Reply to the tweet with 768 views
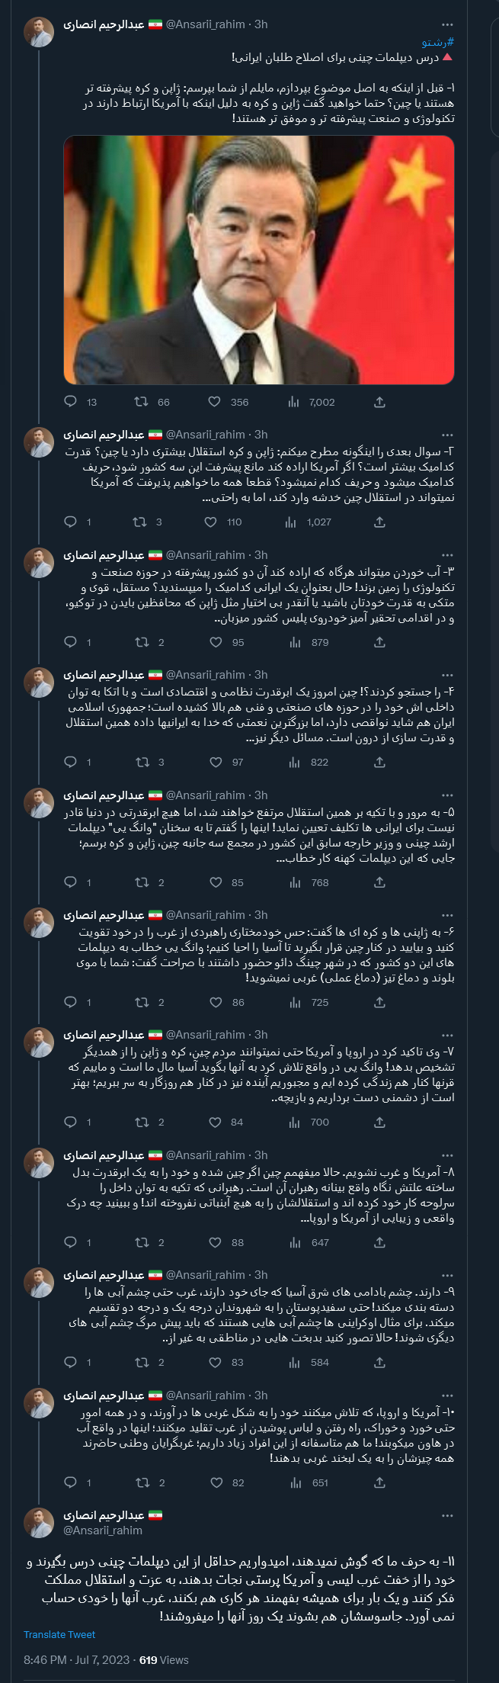The image size is (499, 1683). [x=71, y=882]
